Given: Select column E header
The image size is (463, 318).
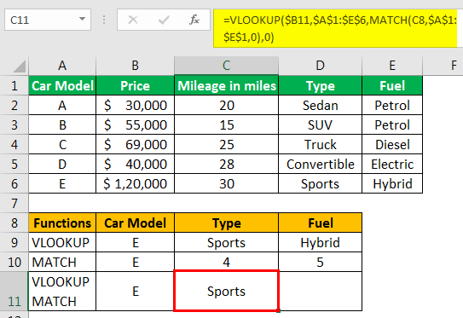Looking at the screenshot, I should (x=392, y=66).
